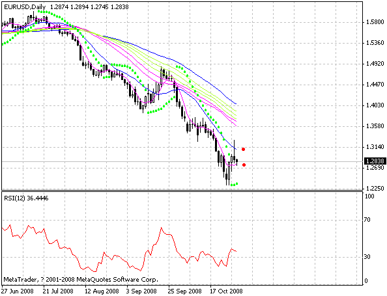Click the 1.5800 price scale value
This screenshot has width=387, height=296.
[375, 22]
